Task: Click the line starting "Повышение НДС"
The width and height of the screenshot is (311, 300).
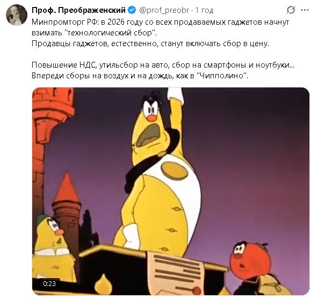Action: [163, 65]
